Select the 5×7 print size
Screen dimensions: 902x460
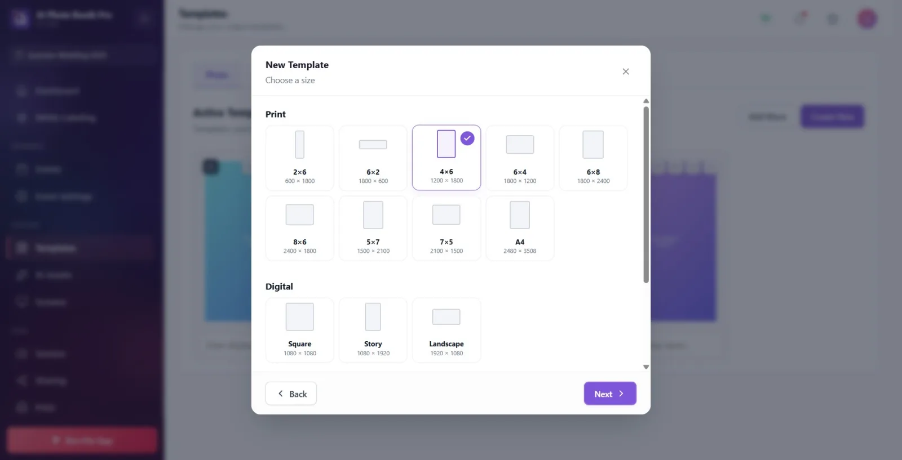pos(373,228)
